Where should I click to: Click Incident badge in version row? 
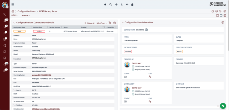(x=39, y=31)
